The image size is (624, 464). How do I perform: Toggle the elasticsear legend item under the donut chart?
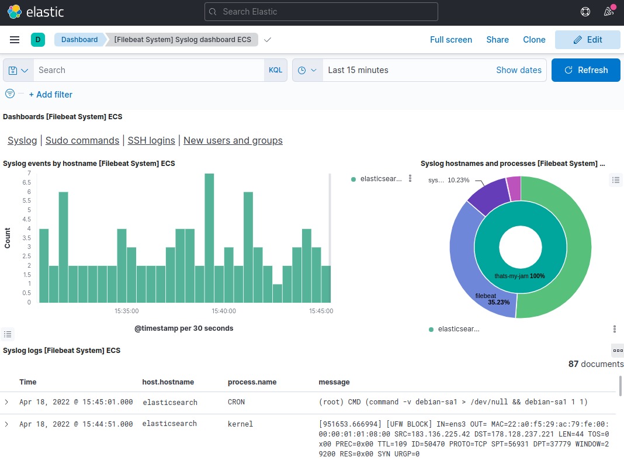pyautogui.click(x=459, y=329)
